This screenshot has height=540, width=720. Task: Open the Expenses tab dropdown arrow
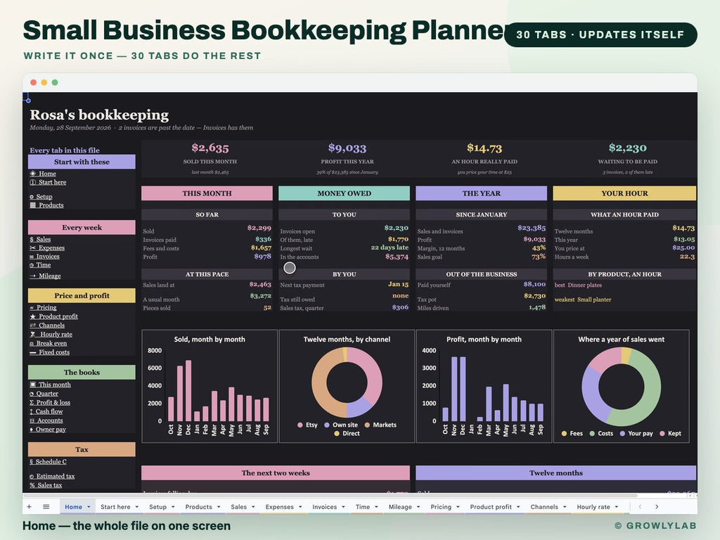point(300,507)
